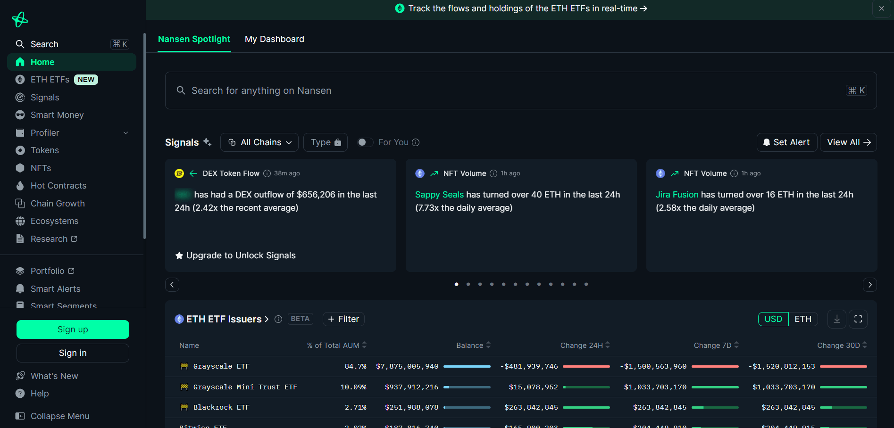Open the Search item in the sidebar
Viewport: 894px width, 428px height.
[x=72, y=44]
